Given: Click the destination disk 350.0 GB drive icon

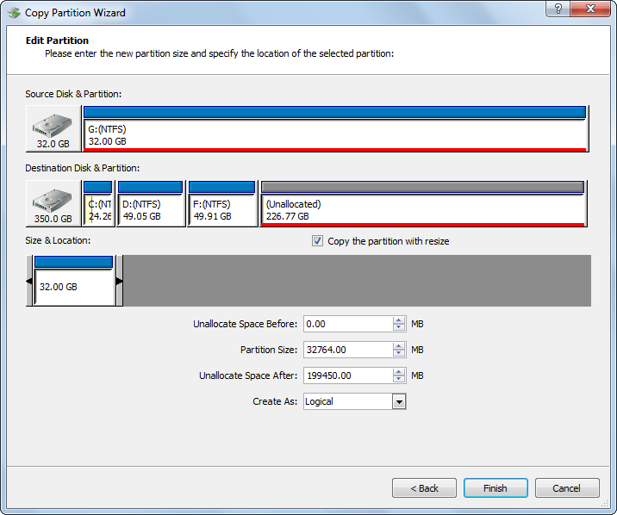Looking at the screenshot, I should point(53,203).
